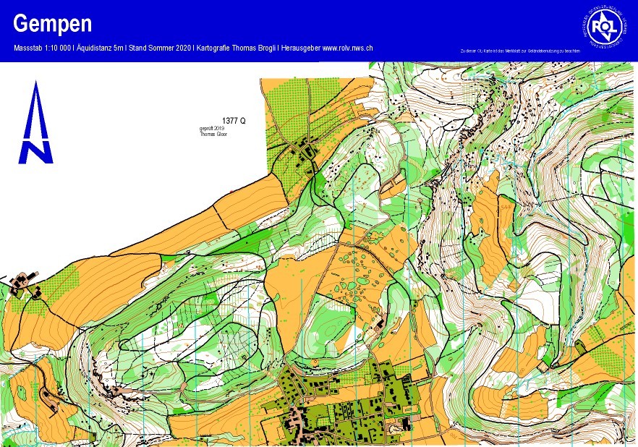The height and width of the screenshot is (447, 638).
Task: Click the blue north arrow symbol
Action: coord(35,123)
